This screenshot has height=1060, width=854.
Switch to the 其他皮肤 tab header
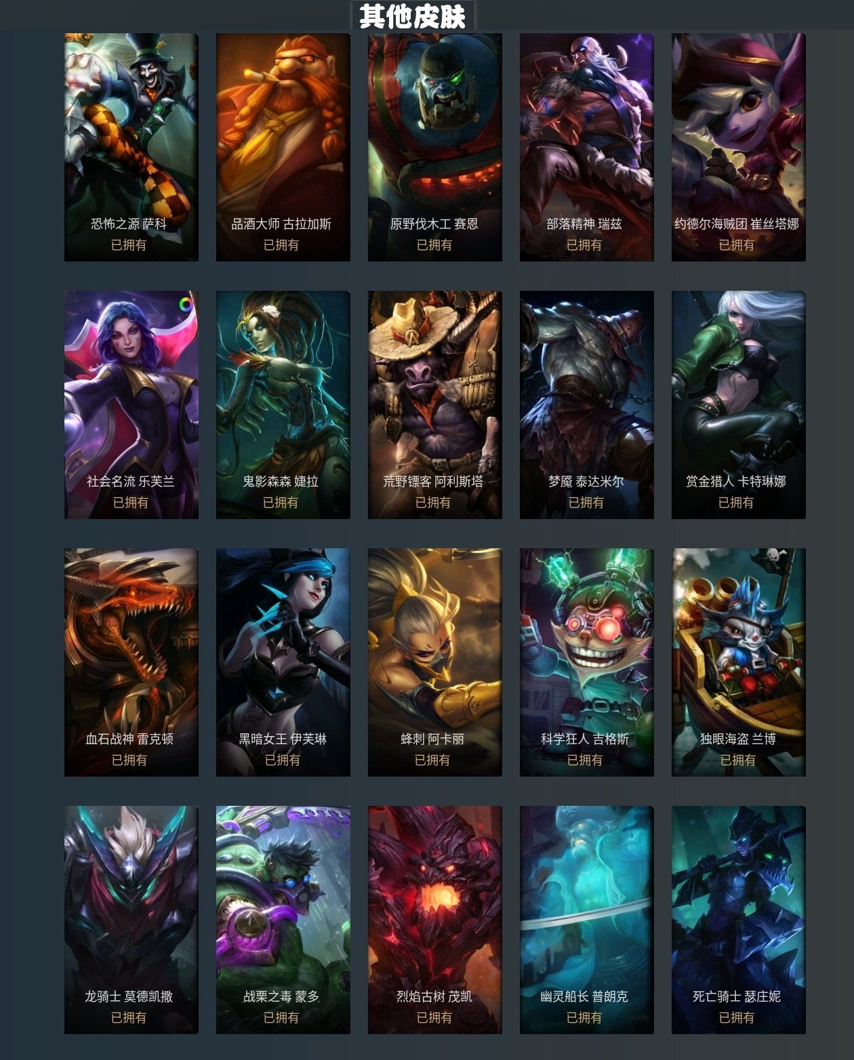point(413,16)
